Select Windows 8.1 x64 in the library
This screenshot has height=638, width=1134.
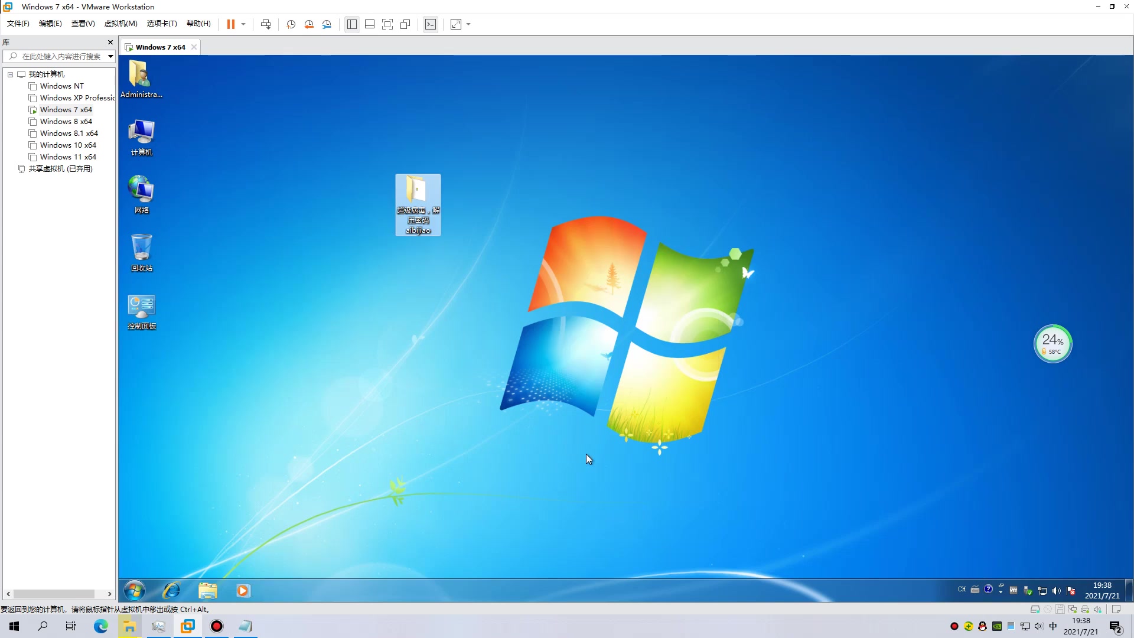(69, 134)
